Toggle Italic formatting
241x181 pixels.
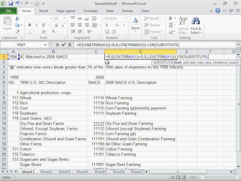pyautogui.click(x=37, y=25)
